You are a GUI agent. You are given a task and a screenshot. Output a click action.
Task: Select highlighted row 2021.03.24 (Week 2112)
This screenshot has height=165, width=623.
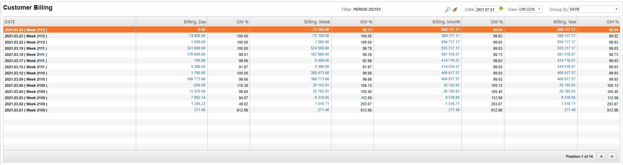pyautogui.click(x=26, y=30)
